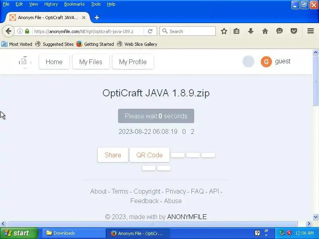The width and height of the screenshot is (319, 239).
Task: Show the QR Code
Action: point(149,155)
